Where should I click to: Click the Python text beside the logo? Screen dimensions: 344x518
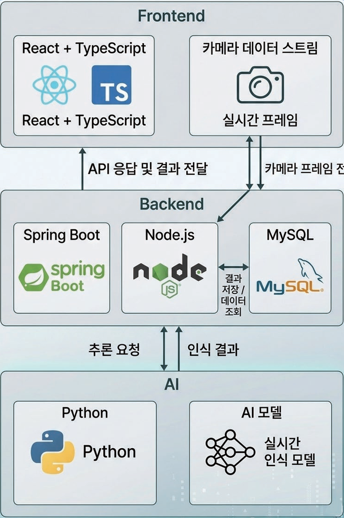click(109, 452)
